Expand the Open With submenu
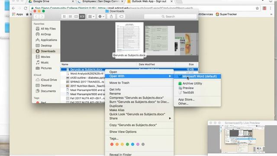 (x=139, y=76)
